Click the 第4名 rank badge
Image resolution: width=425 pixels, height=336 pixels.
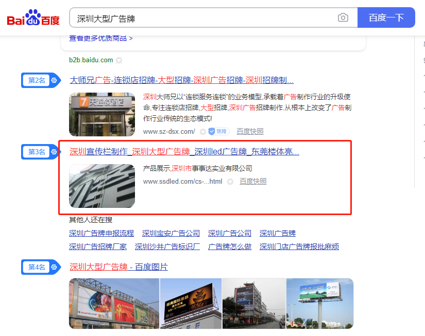pyautogui.click(x=41, y=267)
